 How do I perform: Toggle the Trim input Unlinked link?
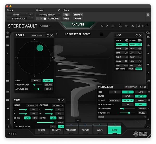(x=32, y=106)
